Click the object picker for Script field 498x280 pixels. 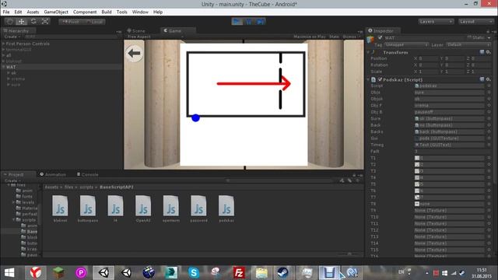click(x=489, y=86)
